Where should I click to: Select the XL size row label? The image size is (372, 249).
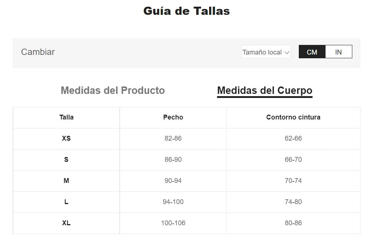[x=66, y=223]
